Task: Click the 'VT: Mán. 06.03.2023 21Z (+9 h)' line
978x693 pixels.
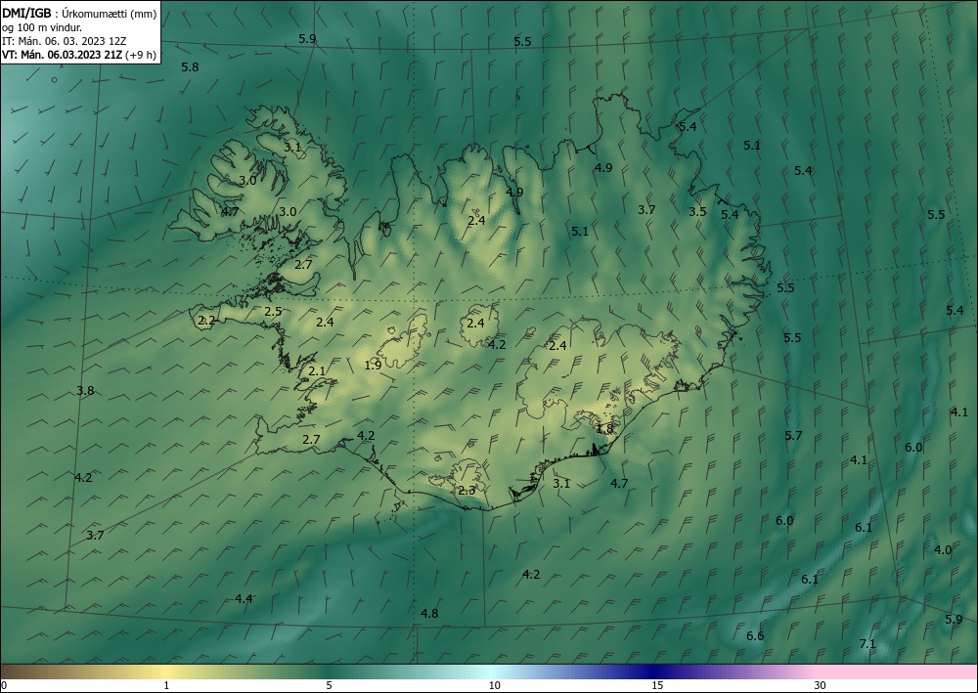Action: [79, 55]
